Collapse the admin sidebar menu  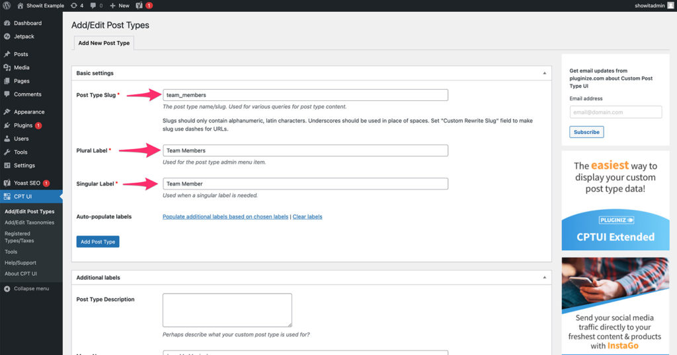tap(30, 288)
